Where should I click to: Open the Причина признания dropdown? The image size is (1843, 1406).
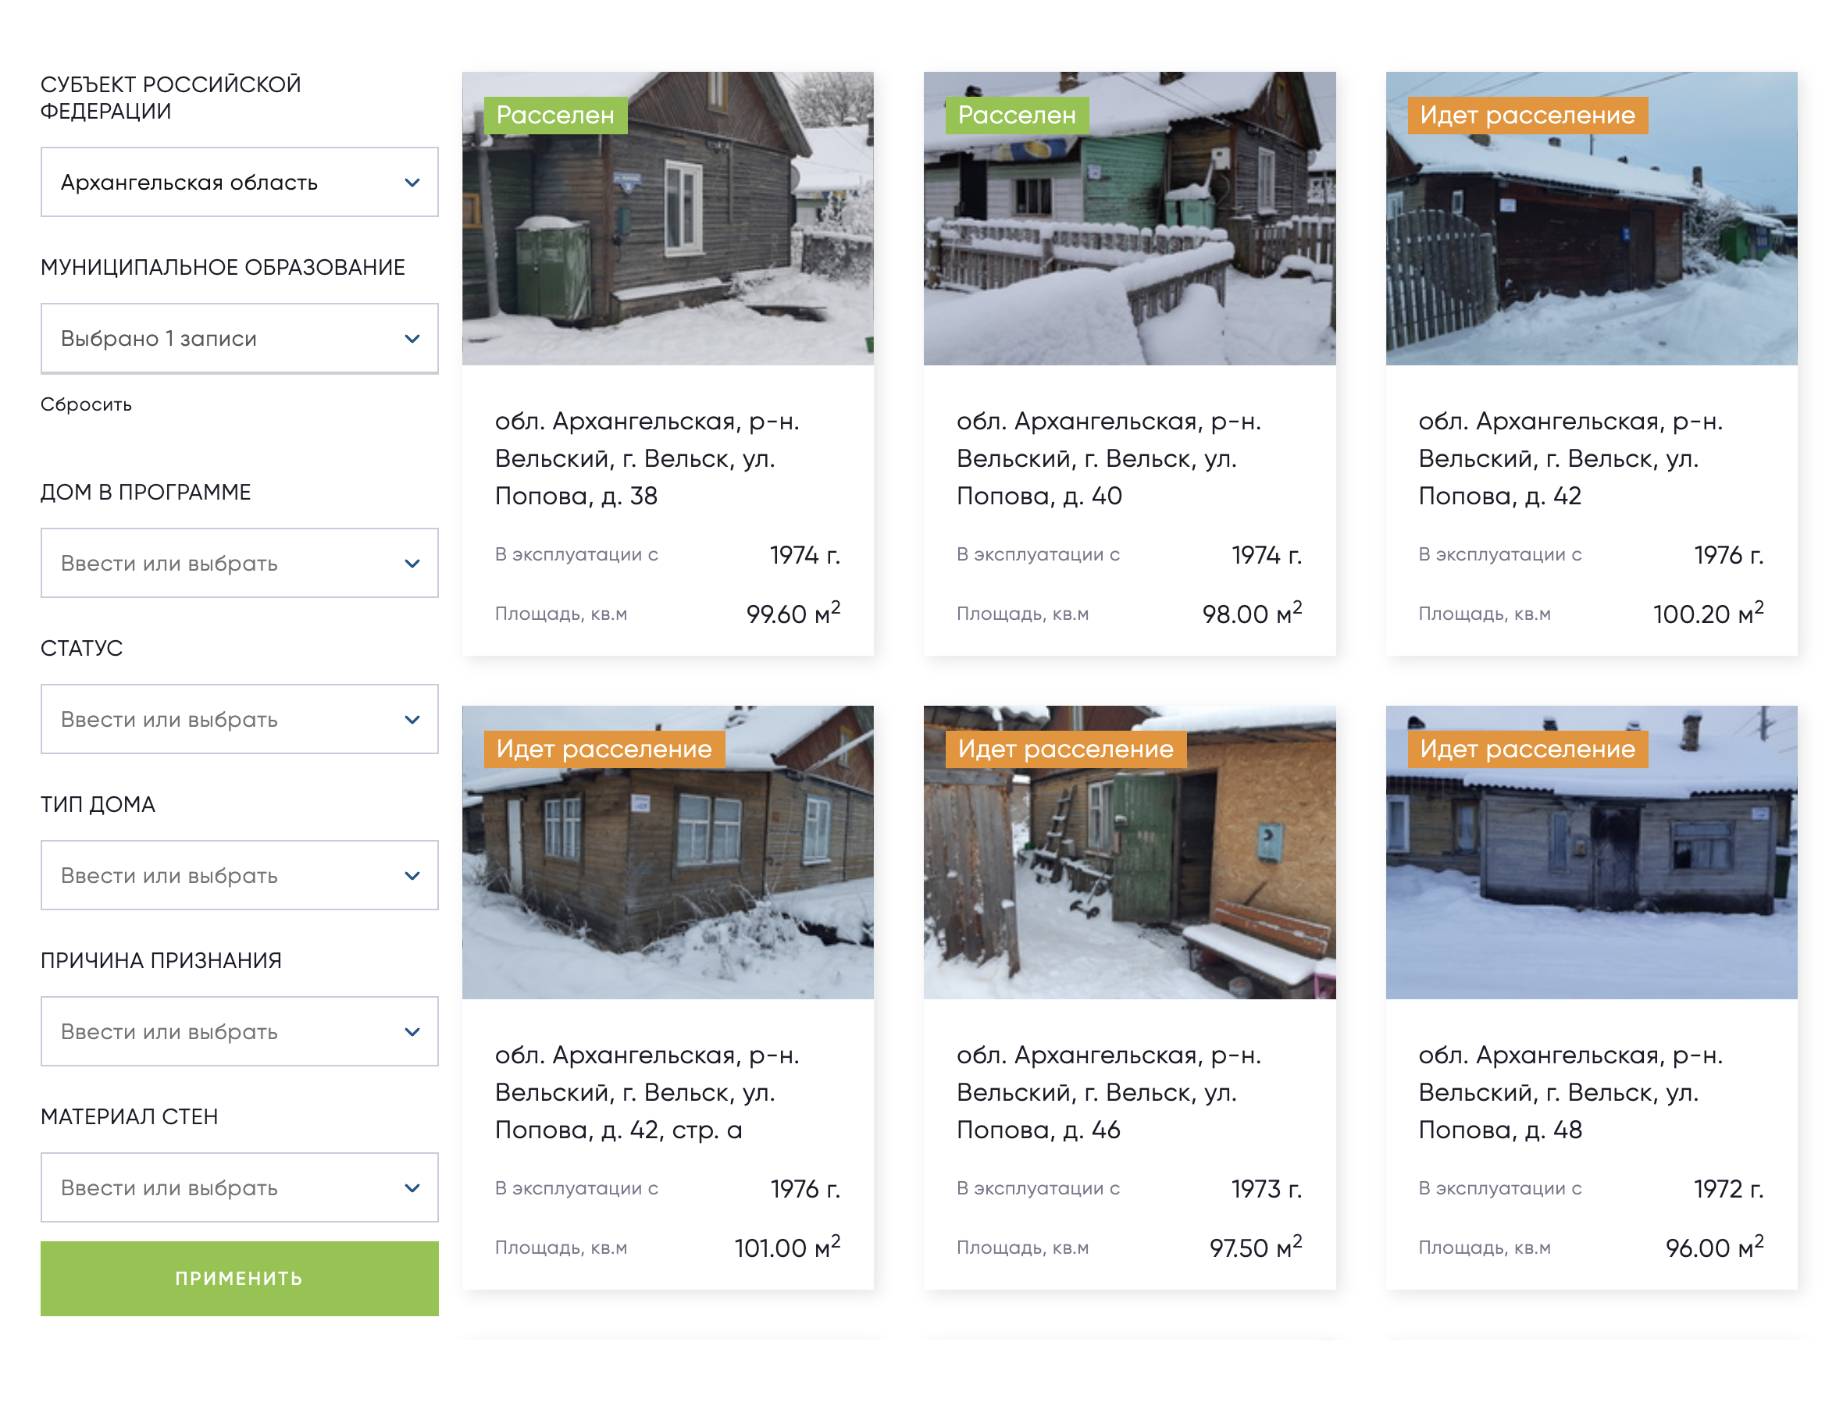point(238,1031)
